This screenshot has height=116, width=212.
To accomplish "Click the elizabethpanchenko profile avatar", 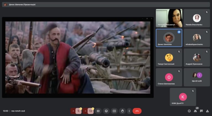I will (x=197, y=38).
